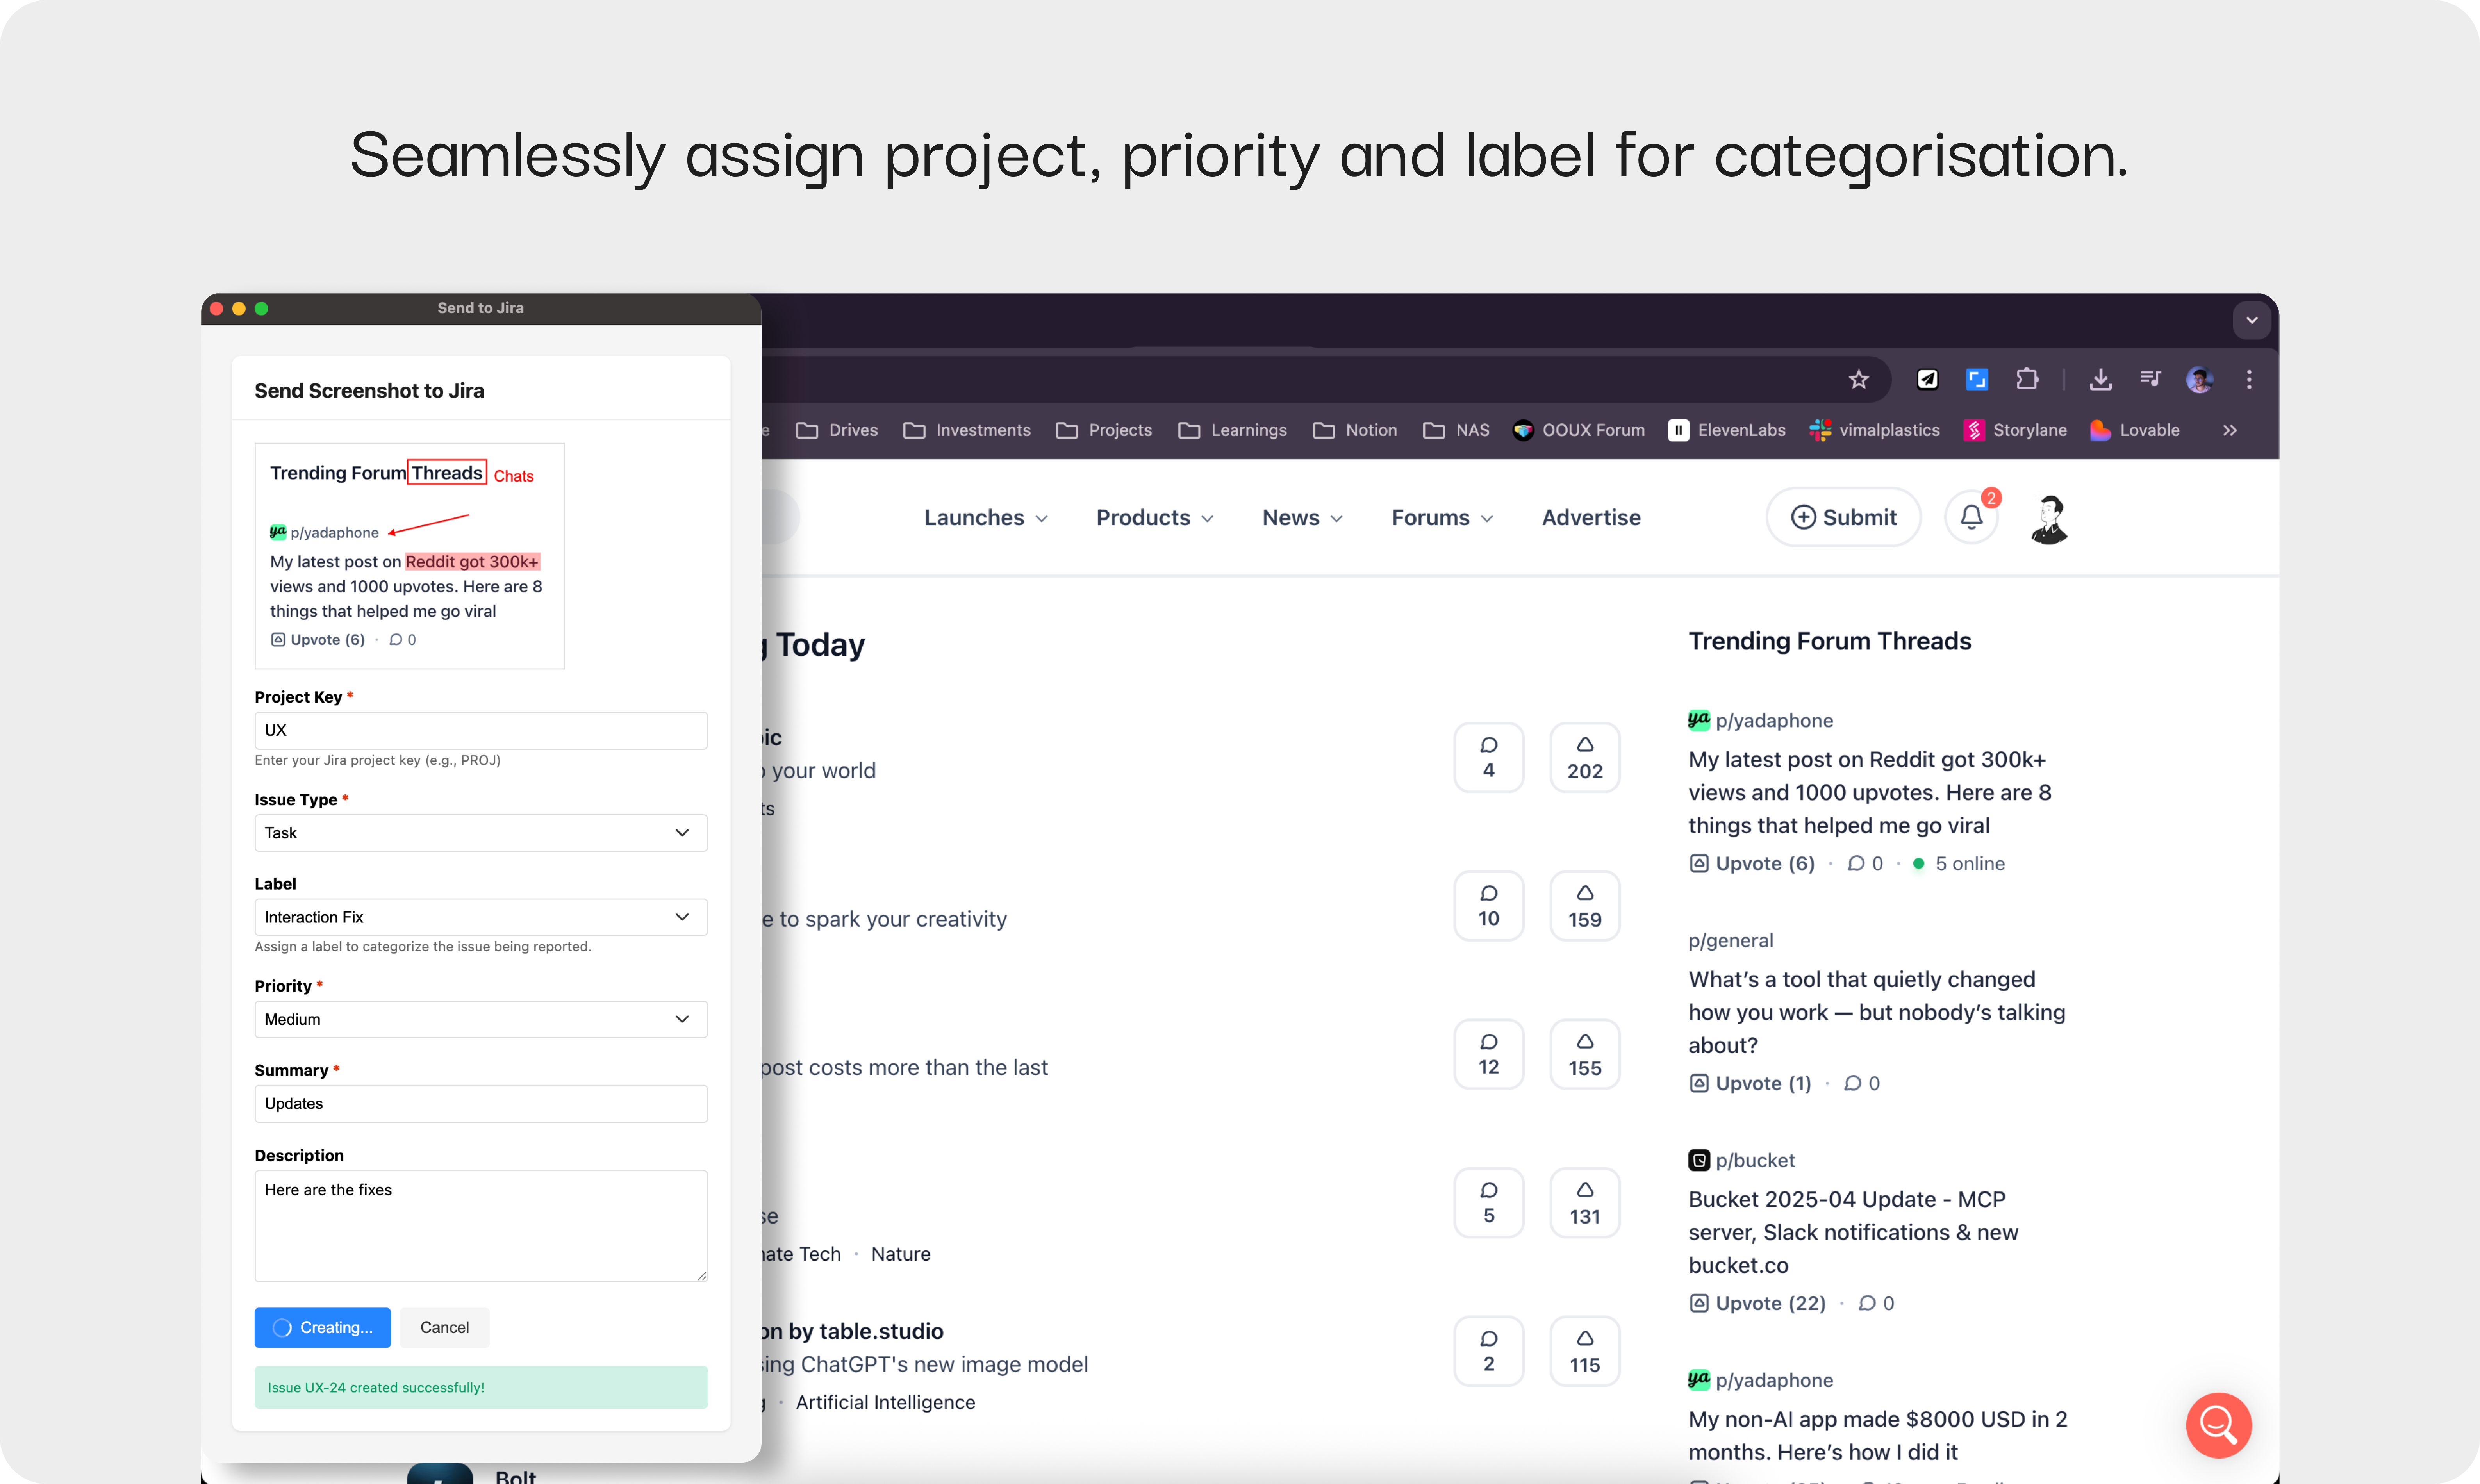The width and height of the screenshot is (2480, 1484).
Task: Click the 'Issue UX-24 created successfully!' message
Action: (481, 1387)
